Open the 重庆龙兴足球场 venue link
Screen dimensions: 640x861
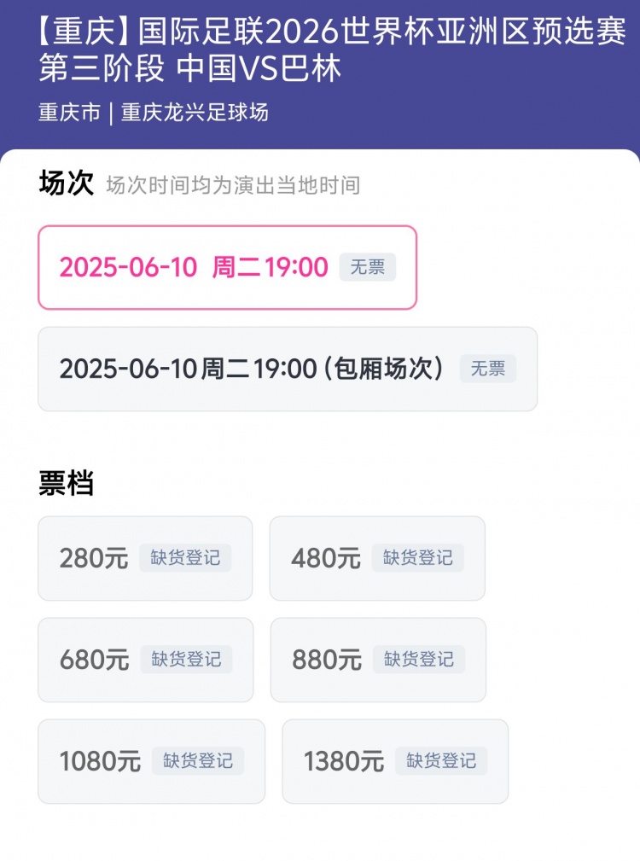(195, 113)
